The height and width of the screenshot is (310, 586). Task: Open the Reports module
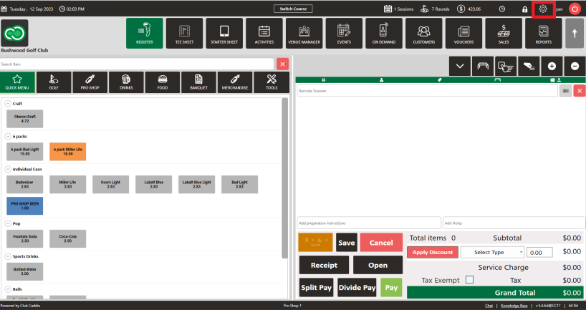point(544,33)
